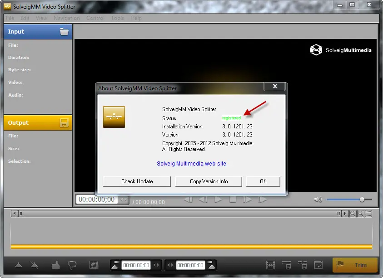Screen dimensions: 383x278
Task: Click the invert selection icon
Action: [x=94, y=265]
